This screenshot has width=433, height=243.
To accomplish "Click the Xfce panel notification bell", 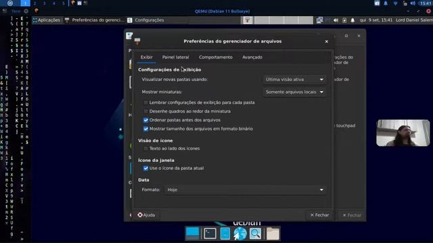I will click(352, 20).
